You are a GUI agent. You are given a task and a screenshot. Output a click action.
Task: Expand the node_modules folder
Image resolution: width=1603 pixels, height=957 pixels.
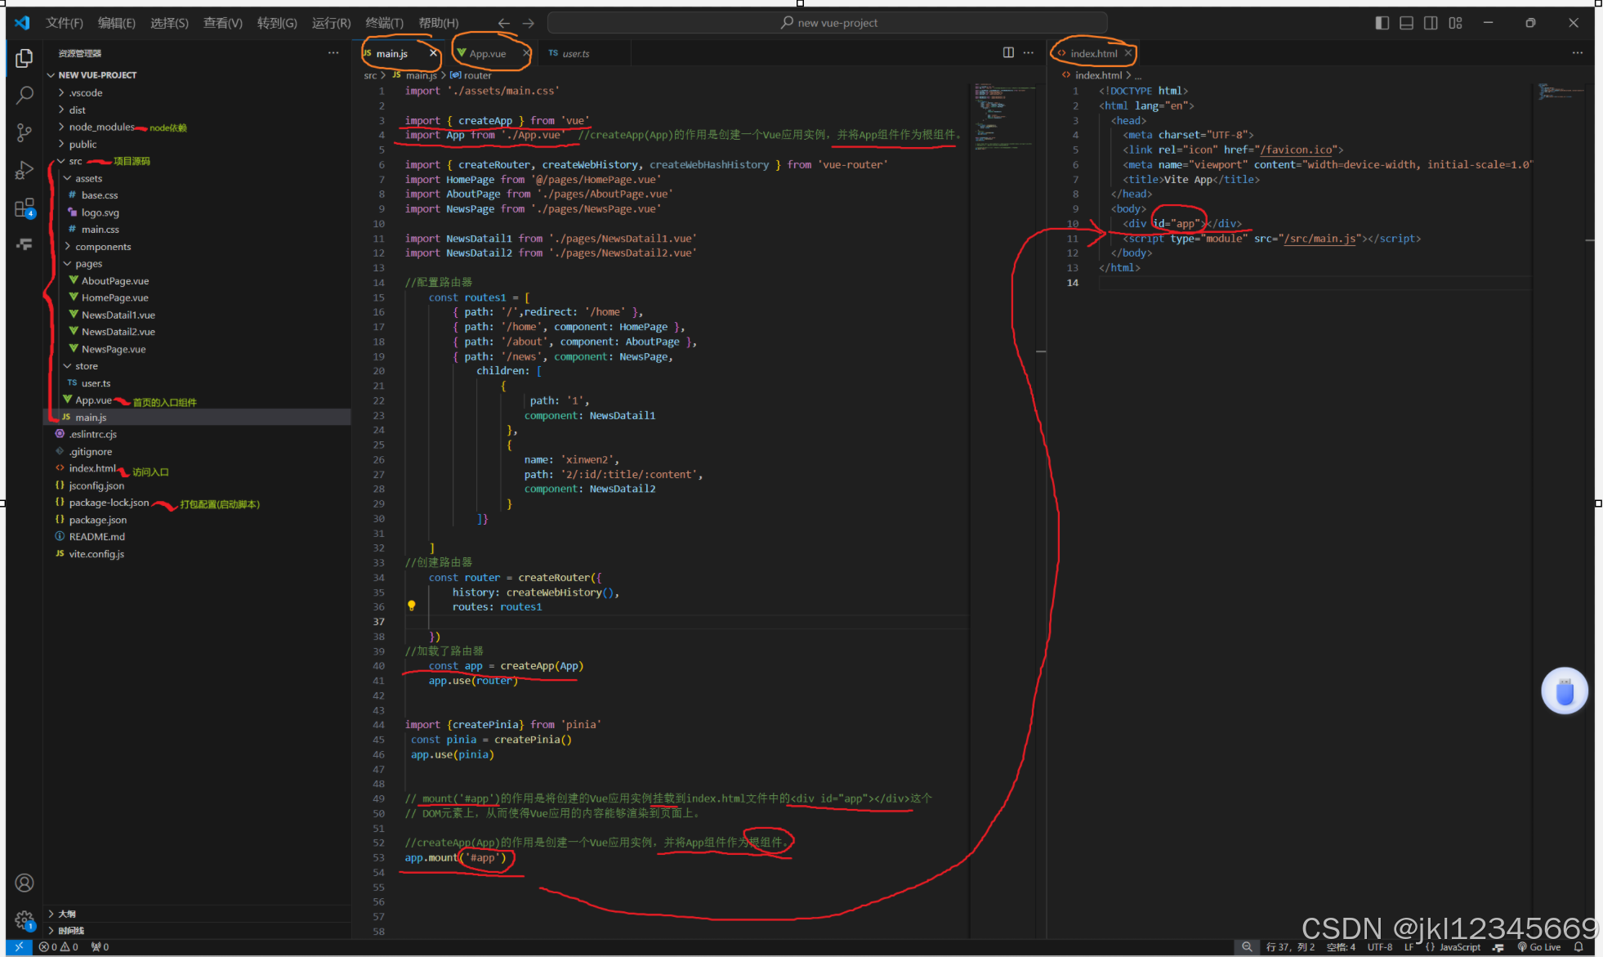101,127
